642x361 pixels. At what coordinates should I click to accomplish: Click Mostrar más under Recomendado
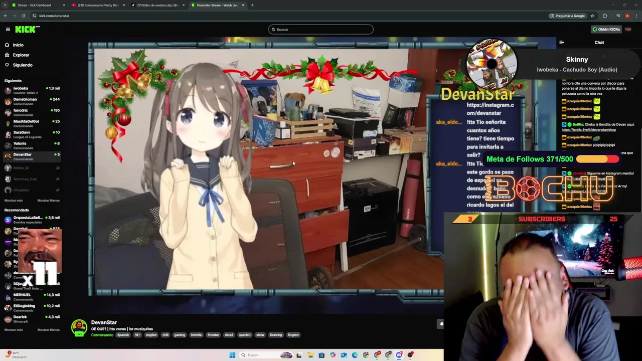14,330
